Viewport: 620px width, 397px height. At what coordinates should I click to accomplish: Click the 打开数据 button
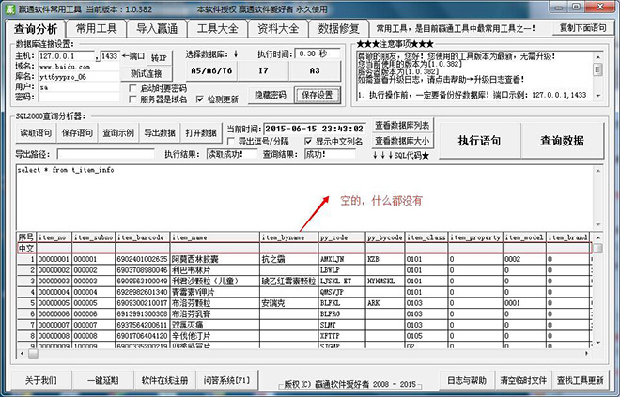(201, 133)
